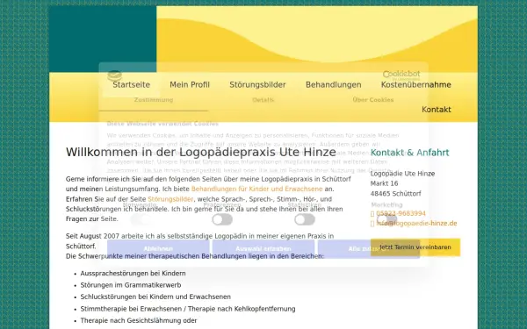The image size is (527, 329).
Task: Select the text 48465 Schüttorf
Action: click(395, 193)
